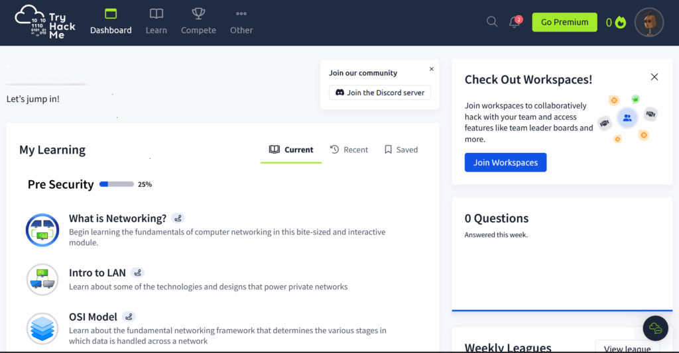The height and width of the screenshot is (353, 679).
Task: Click the streak flame icon
Action: (x=621, y=22)
